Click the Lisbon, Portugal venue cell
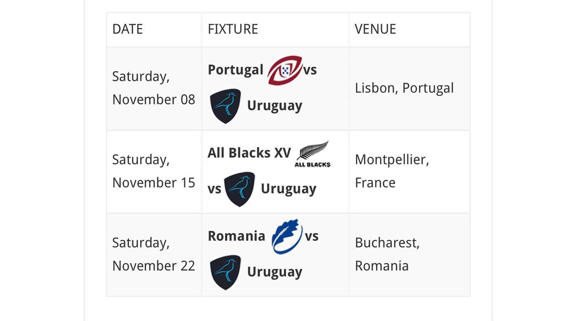Viewport: 577px width, 321px height. click(404, 88)
